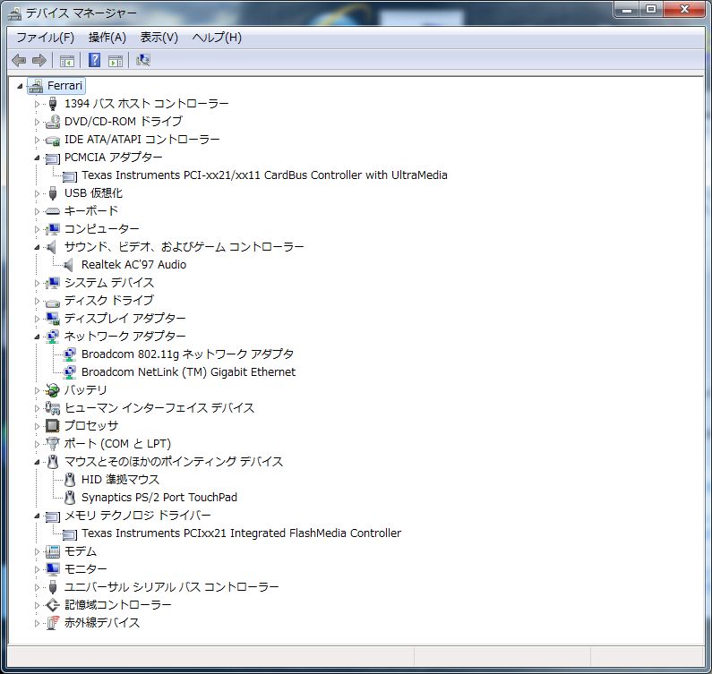Expand the DVD/CD-ROM ドライブ node

pyautogui.click(x=37, y=122)
